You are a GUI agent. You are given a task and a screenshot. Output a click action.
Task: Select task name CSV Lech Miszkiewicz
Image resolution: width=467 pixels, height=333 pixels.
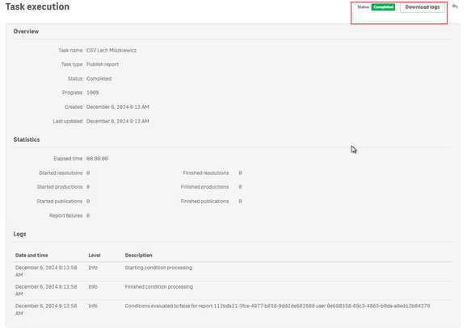pyautogui.click(x=111, y=50)
